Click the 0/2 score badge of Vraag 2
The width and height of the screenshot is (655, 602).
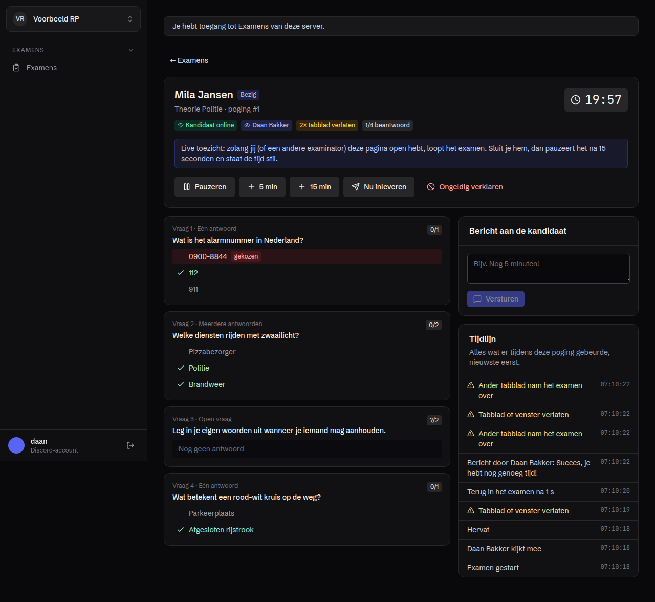tap(434, 325)
